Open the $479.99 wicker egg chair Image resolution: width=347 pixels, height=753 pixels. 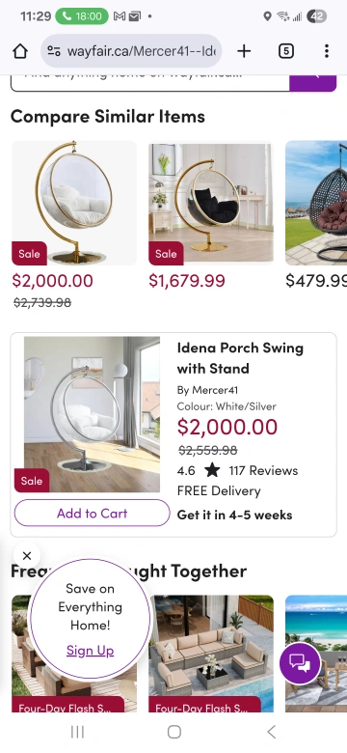click(x=316, y=203)
